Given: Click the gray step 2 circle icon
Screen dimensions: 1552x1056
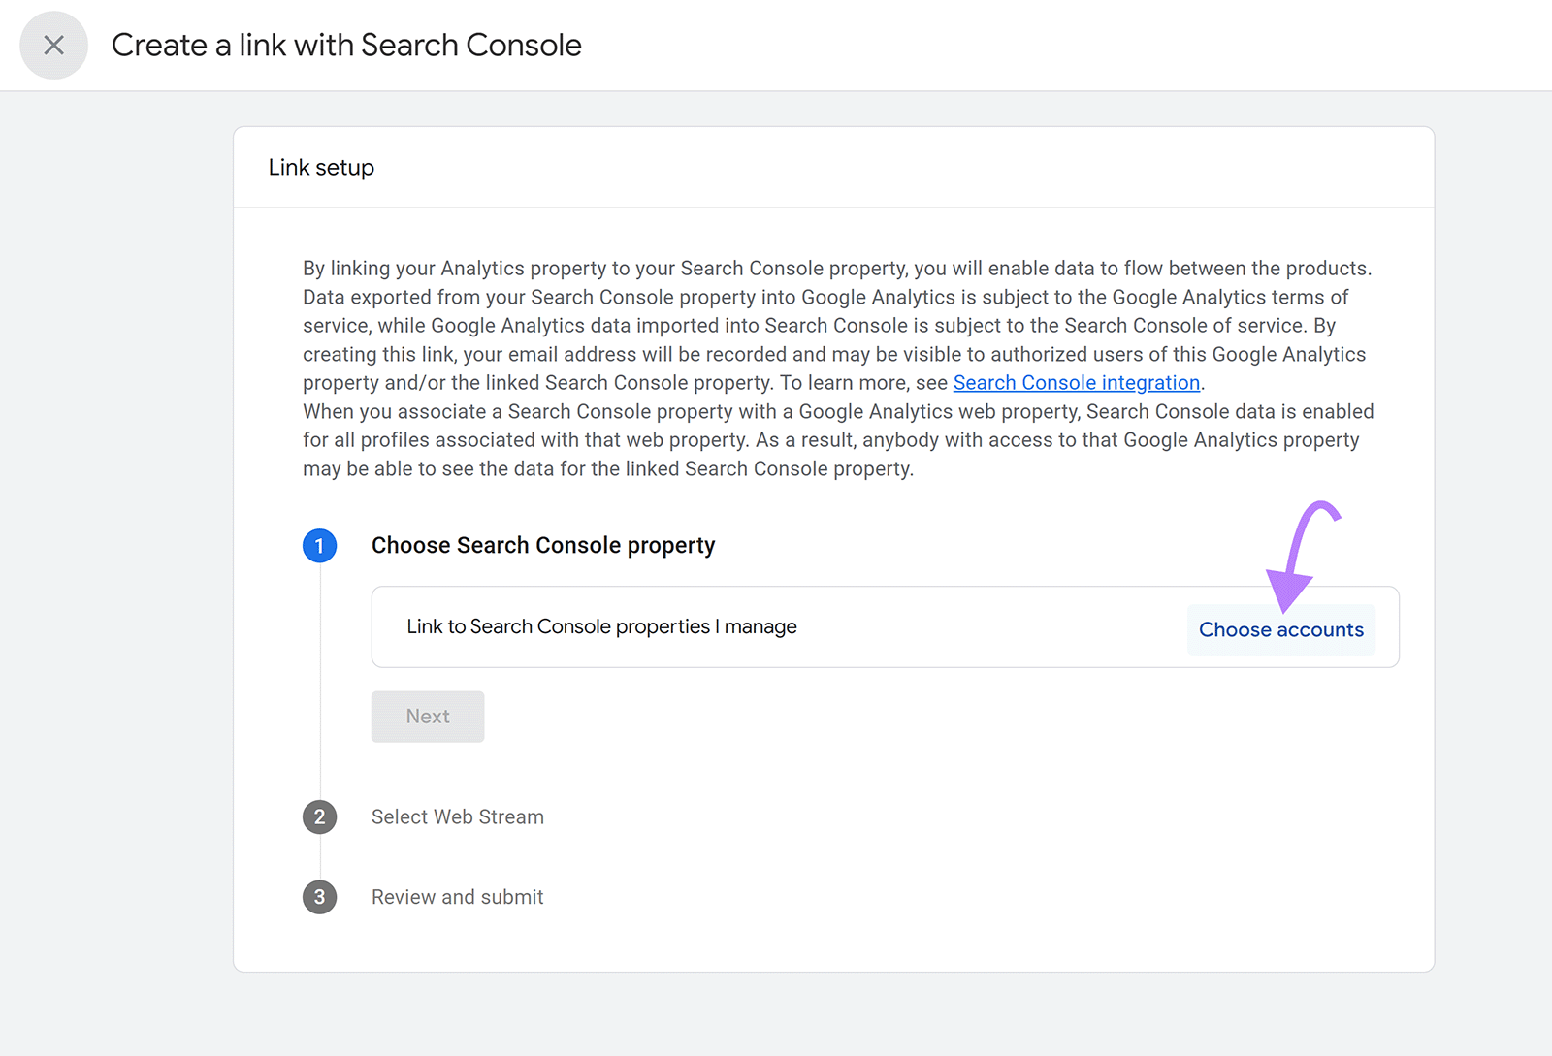Looking at the screenshot, I should click(x=320, y=816).
